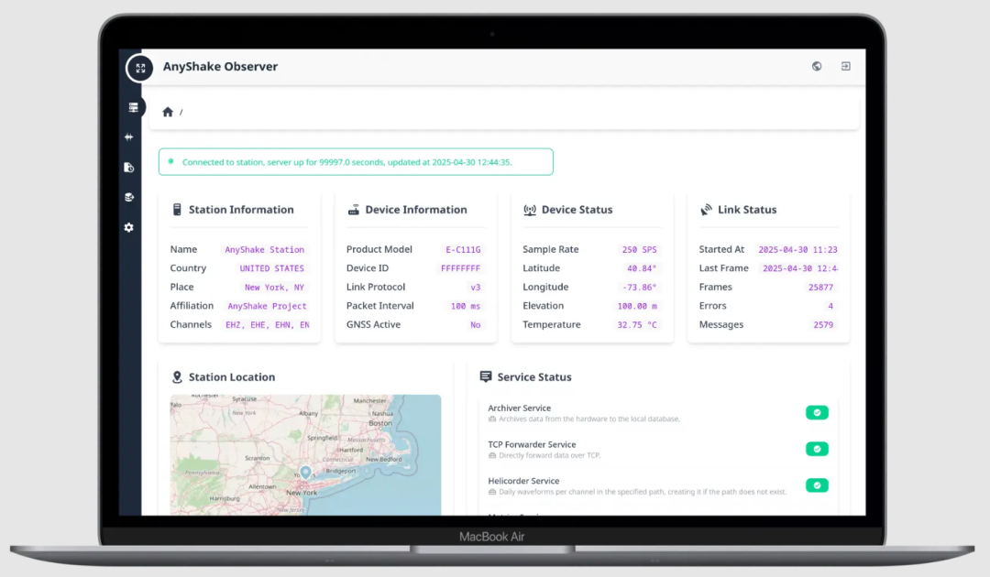Click the longitude value -73.86°

pyautogui.click(x=639, y=287)
